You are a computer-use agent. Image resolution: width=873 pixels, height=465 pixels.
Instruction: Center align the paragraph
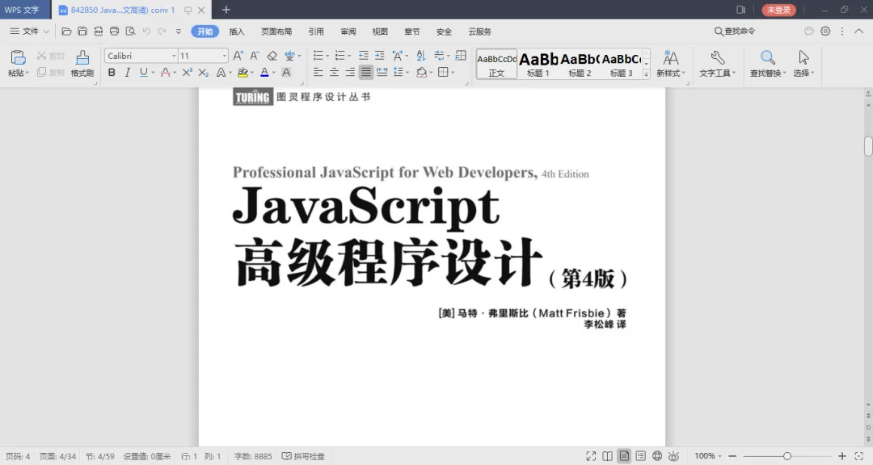pos(334,73)
